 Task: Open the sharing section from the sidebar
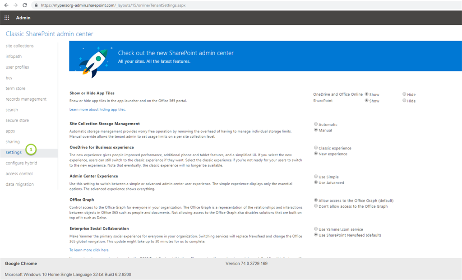click(x=13, y=141)
